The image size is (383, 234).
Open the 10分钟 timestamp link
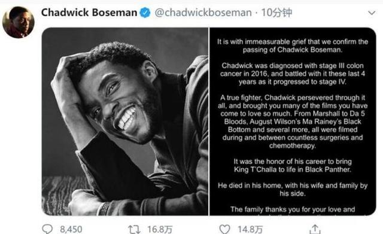[276, 13]
